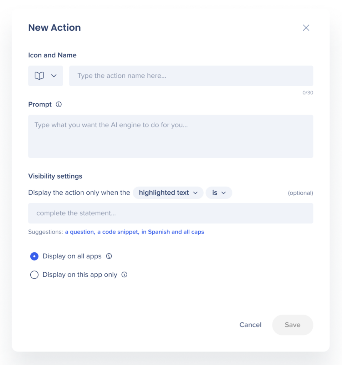The image size is (342, 365).
Task: Click the info icon beside Display on this app only
Action: click(x=124, y=274)
